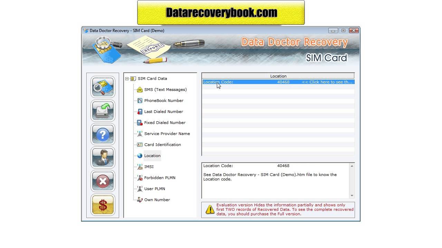Click the application icon in title bar

[86, 30]
